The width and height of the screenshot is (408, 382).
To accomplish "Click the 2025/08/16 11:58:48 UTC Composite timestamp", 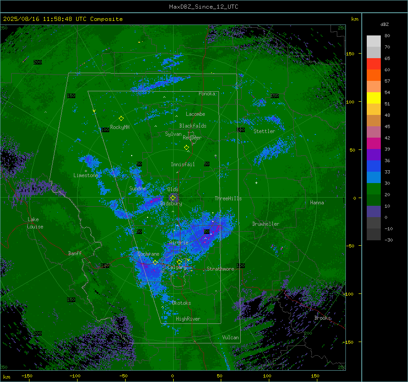I will [x=63, y=19].
